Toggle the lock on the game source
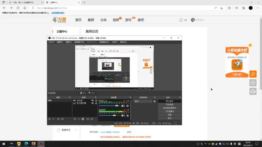 click(x=96, y=101)
